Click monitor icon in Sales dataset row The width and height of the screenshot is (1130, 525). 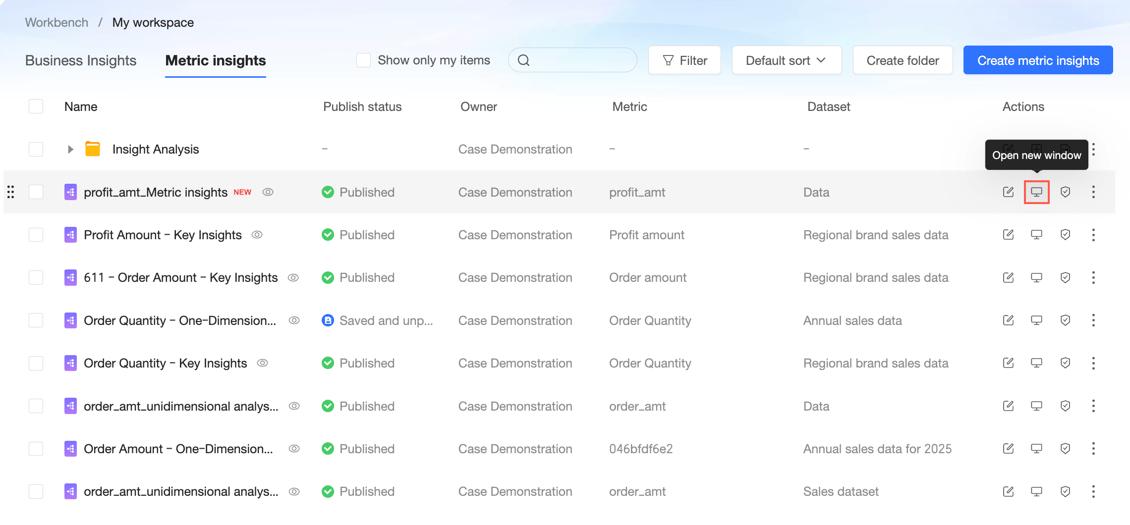[1036, 491]
